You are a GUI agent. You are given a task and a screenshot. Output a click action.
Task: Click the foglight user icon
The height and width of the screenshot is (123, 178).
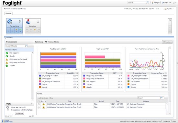[152, 3]
